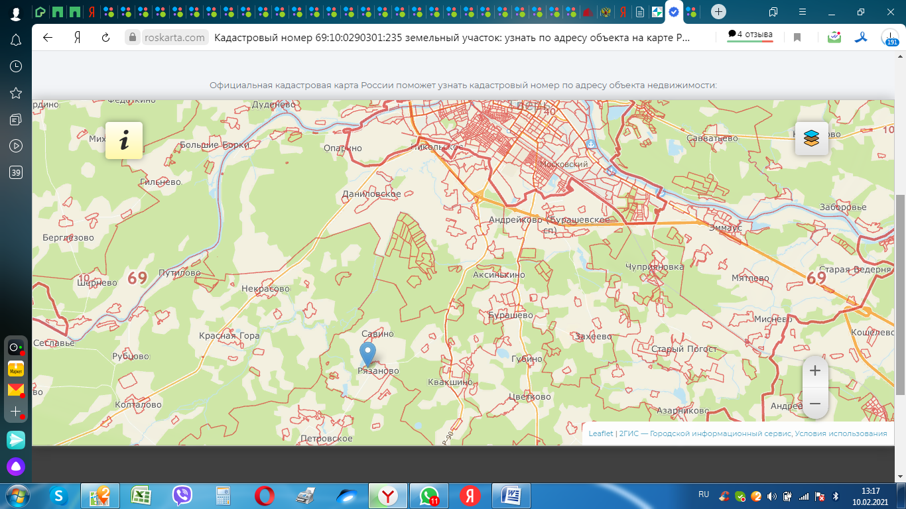
Task: Open Viber from the taskbar
Action: pyautogui.click(x=182, y=496)
